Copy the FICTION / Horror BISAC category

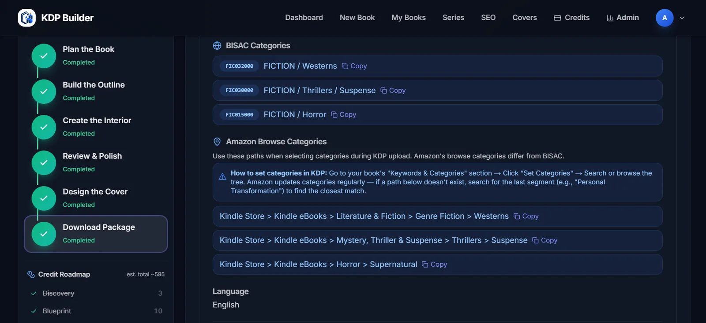point(343,114)
